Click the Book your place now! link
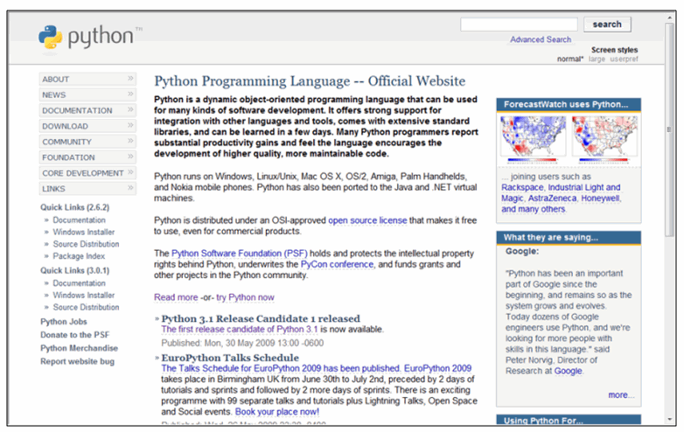Viewport: 684px width, 432px height. coord(277,412)
